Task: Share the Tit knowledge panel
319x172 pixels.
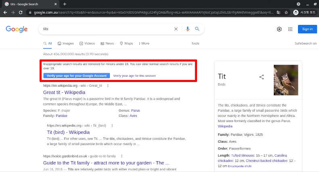Action: [261, 77]
